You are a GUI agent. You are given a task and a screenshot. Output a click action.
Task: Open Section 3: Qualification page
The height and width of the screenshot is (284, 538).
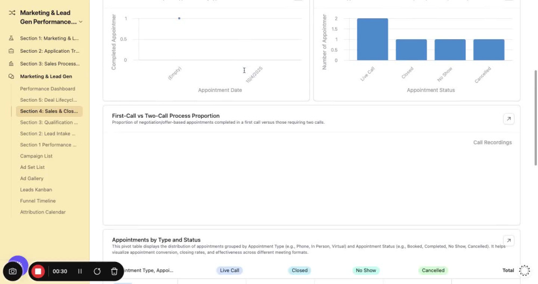(x=49, y=123)
